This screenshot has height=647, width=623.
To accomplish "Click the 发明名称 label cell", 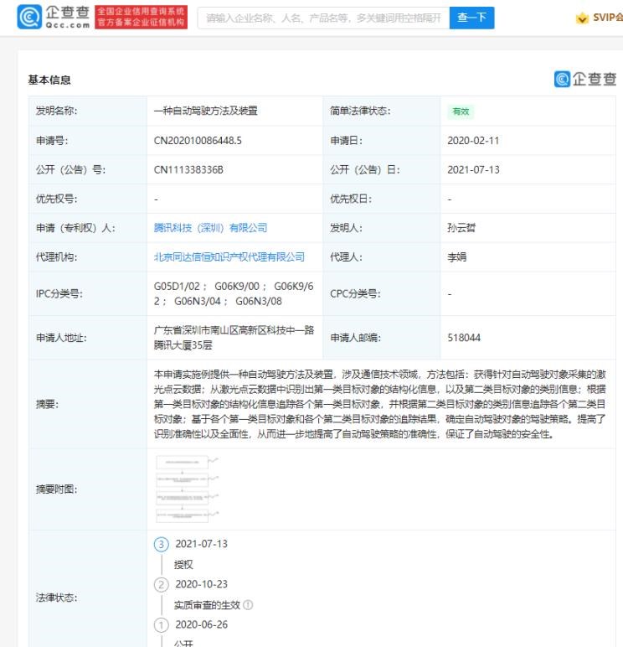I will tap(88, 111).
